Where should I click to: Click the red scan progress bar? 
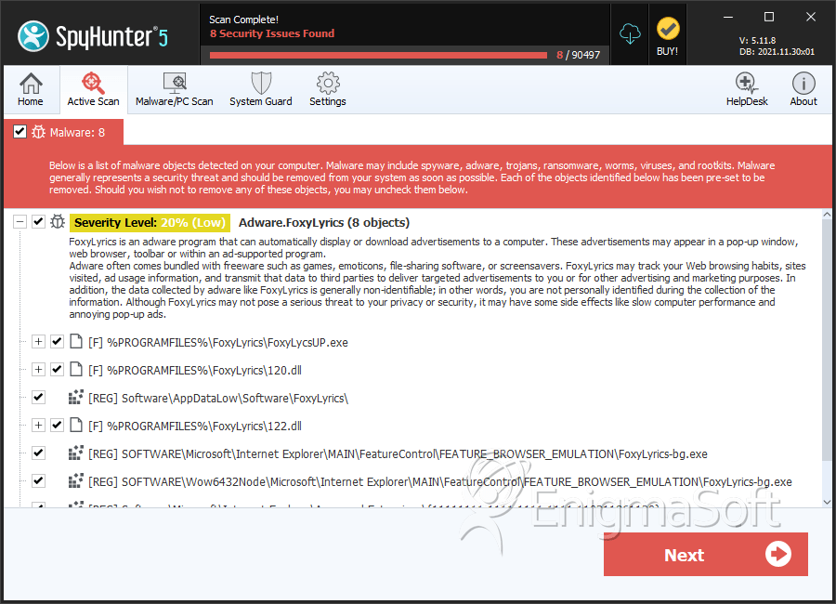point(379,55)
